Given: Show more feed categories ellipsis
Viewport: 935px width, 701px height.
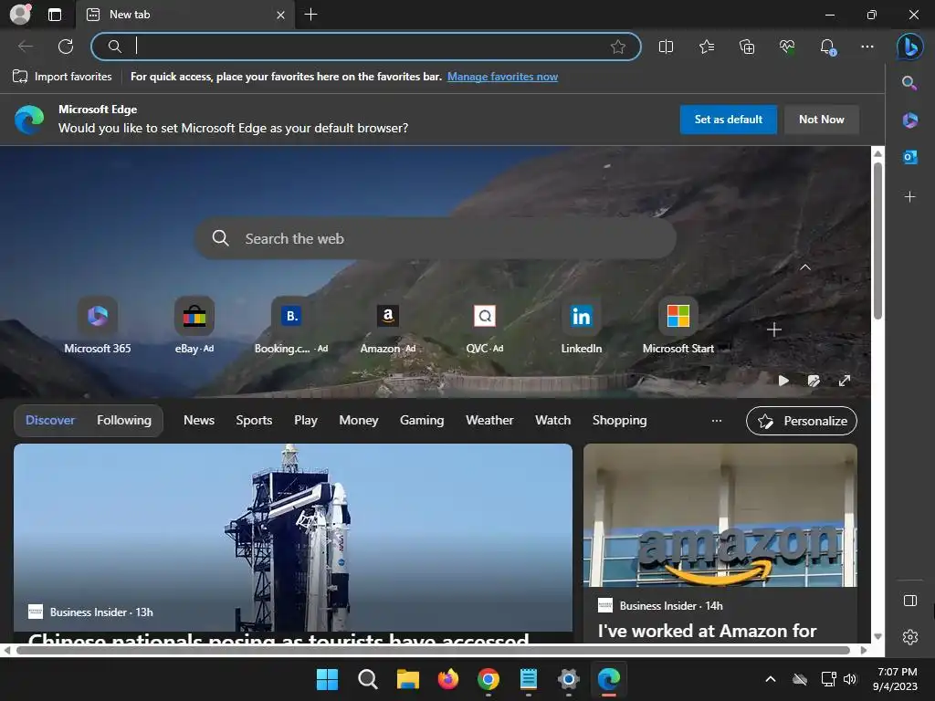Looking at the screenshot, I should point(717,420).
